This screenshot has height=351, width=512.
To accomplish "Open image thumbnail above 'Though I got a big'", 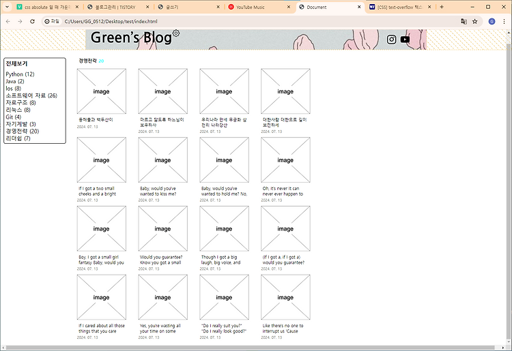I will tap(225, 229).
